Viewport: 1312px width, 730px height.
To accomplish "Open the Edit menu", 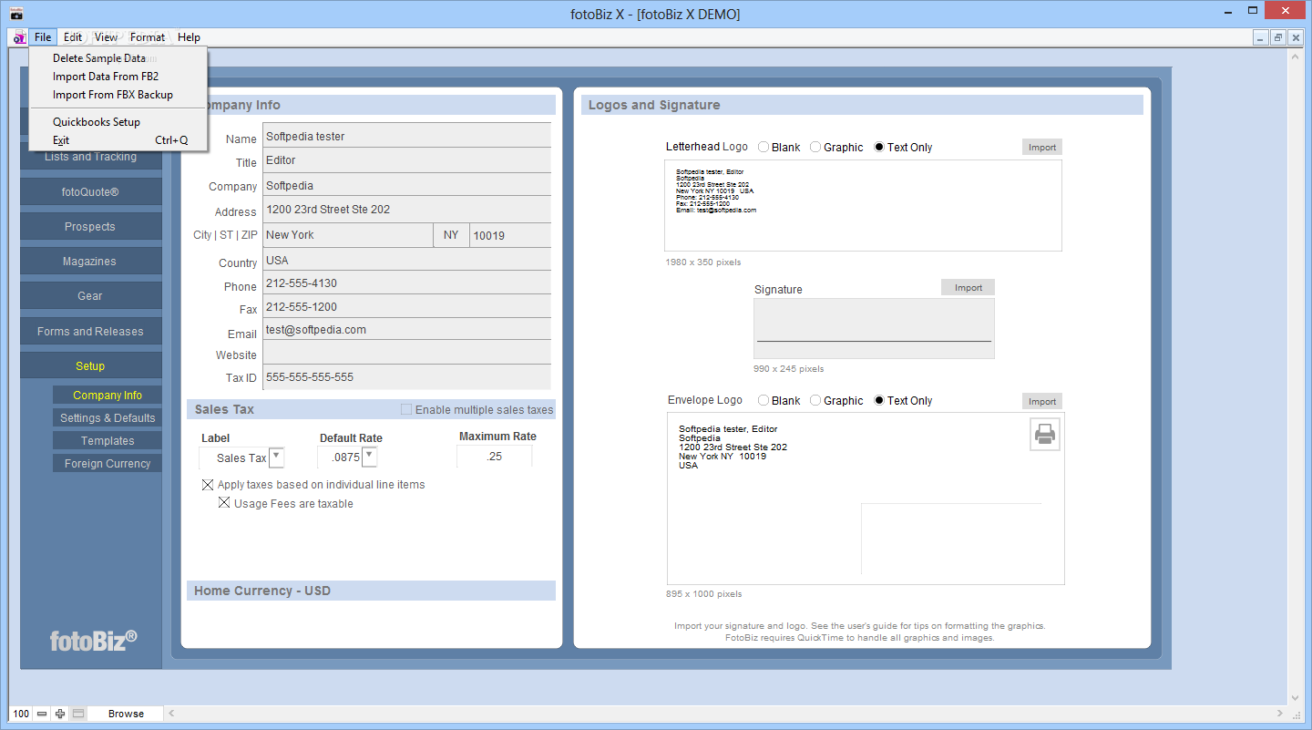I will (73, 37).
